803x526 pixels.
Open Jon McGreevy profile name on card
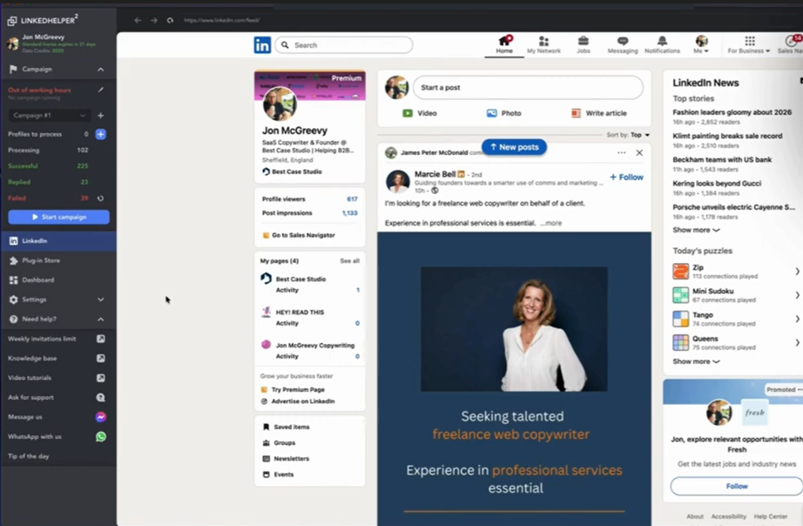(x=294, y=131)
